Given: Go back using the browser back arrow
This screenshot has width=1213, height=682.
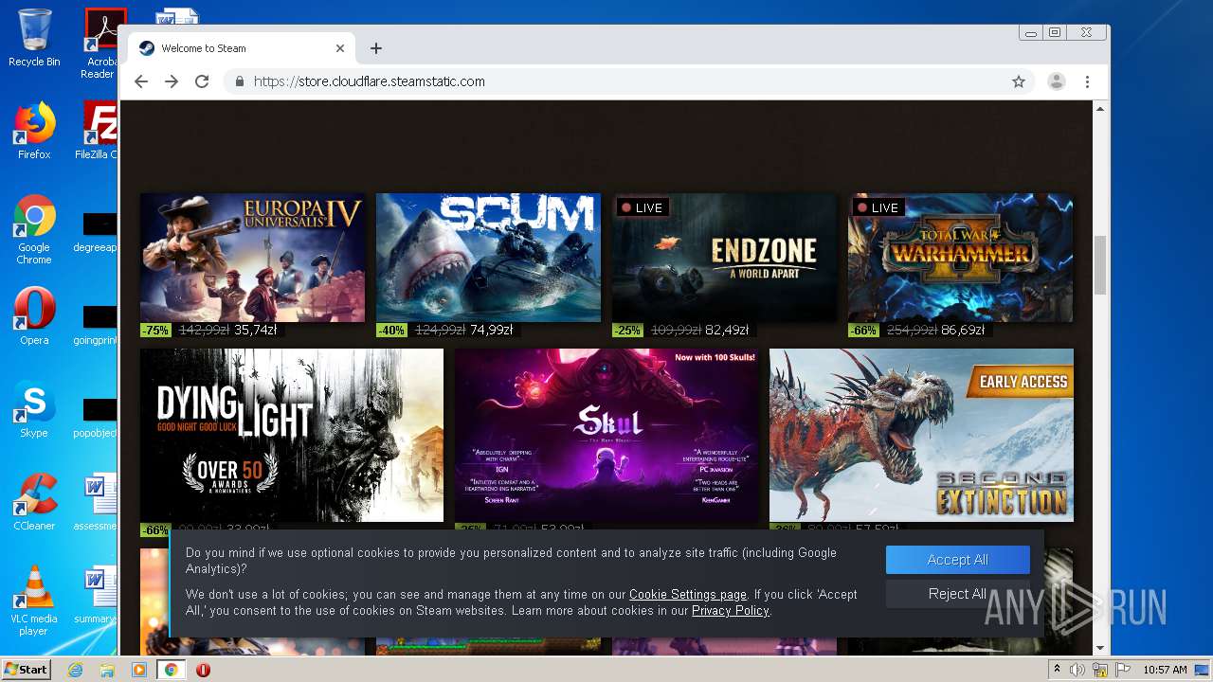Looking at the screenshot, I should coord(141,81).
